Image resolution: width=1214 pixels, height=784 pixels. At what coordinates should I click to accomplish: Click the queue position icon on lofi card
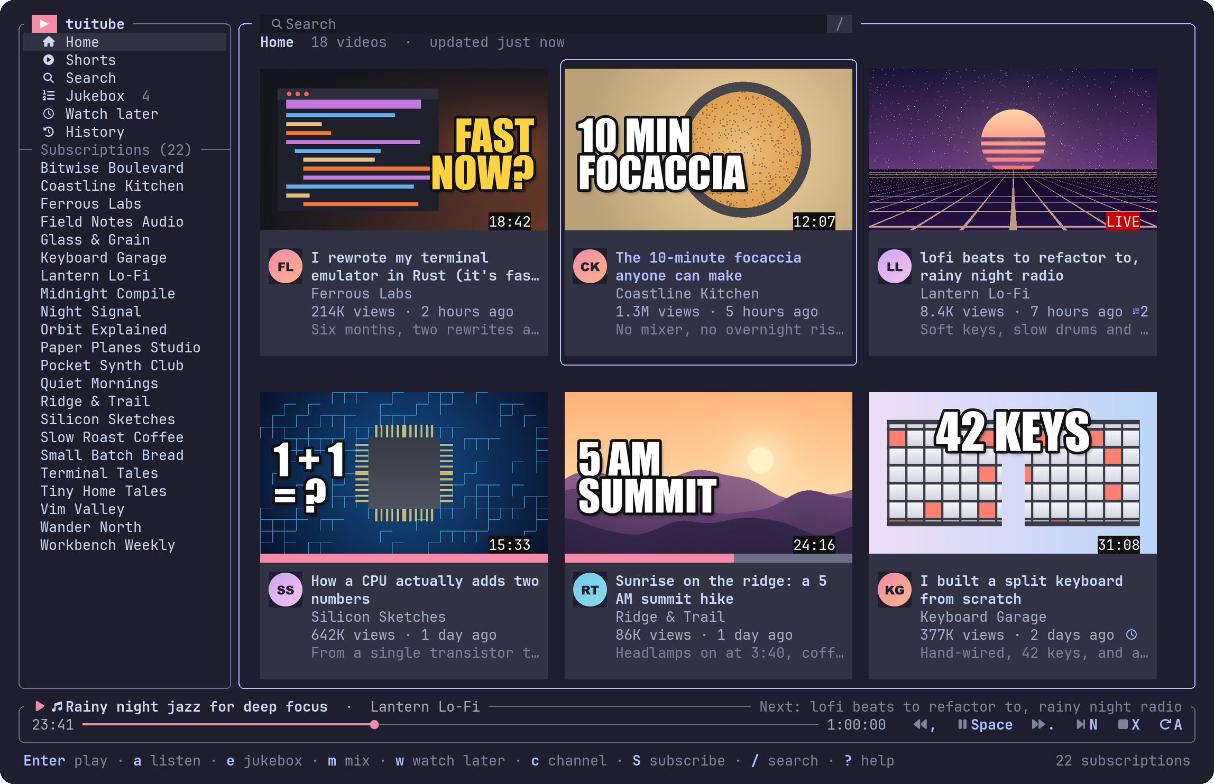tap(1140, 312)
